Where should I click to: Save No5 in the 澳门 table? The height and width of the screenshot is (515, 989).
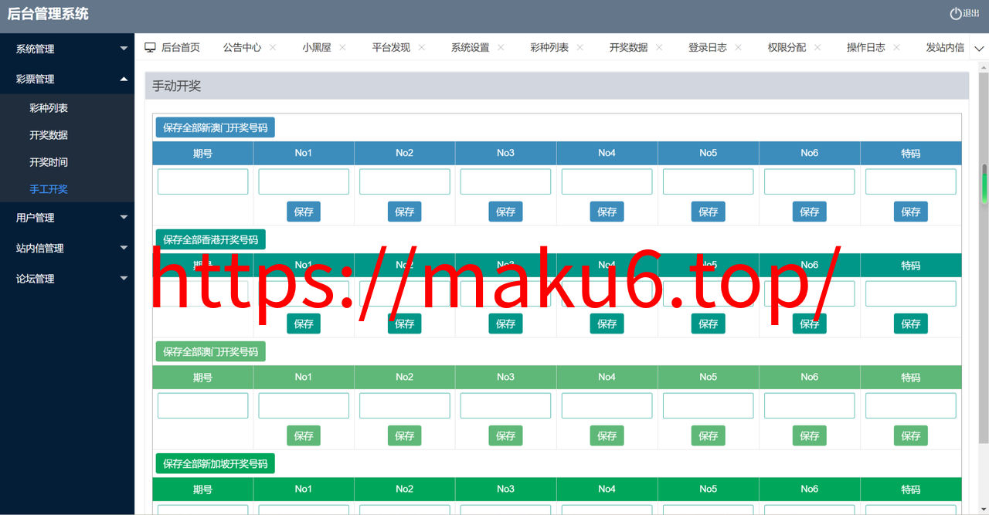tap(709, 435)
